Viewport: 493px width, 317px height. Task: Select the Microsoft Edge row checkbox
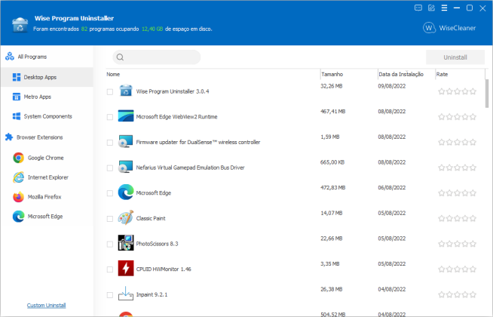click(x=110, y=193)
